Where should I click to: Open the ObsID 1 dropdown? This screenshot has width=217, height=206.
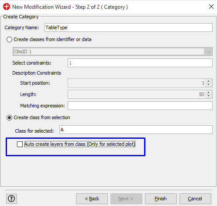pyautogui.click(x=113, y=51)
